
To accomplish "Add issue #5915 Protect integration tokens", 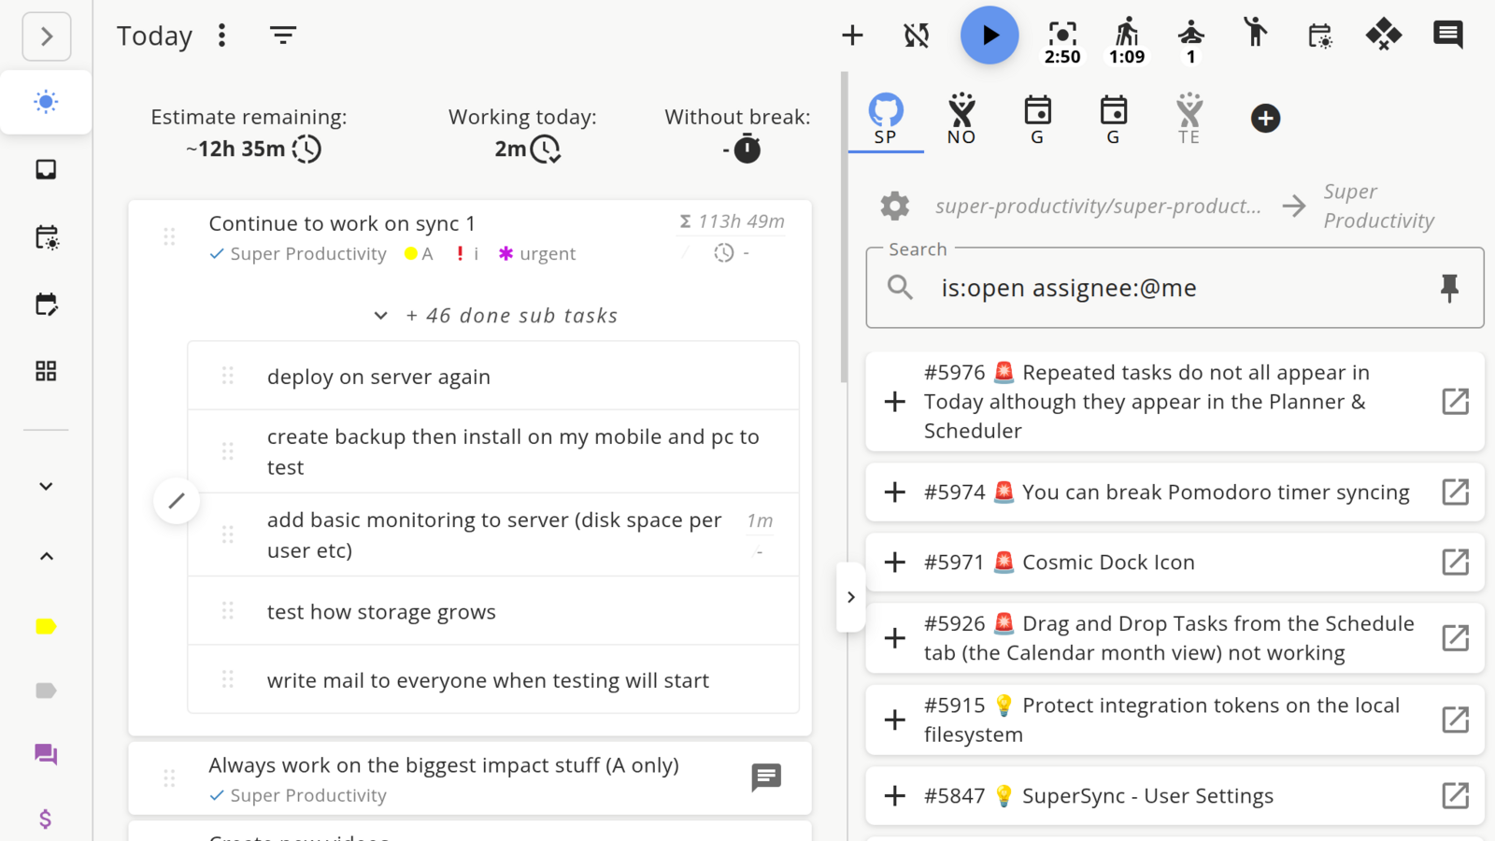I will [895, 720].
